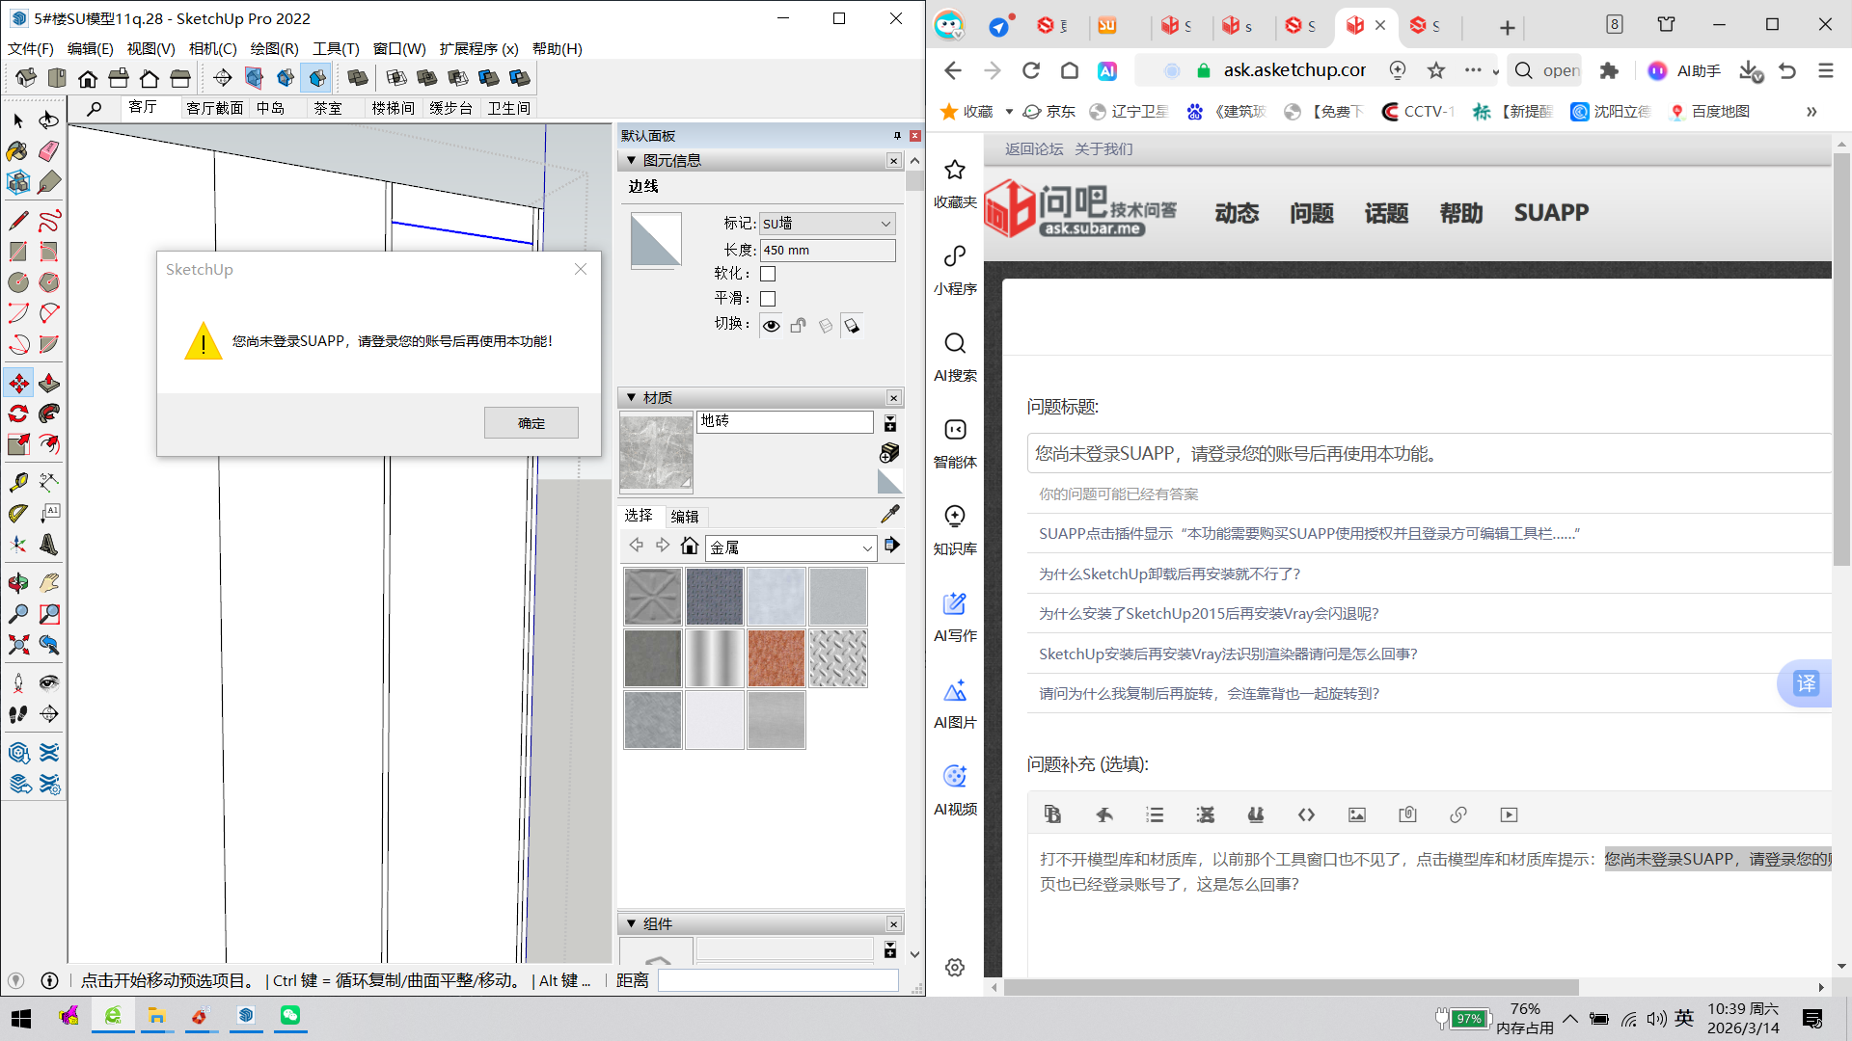Open the 扩展程序 menu
Image resolution: width=1852 pixels, height=1041 pixels.
coord(478,48)
